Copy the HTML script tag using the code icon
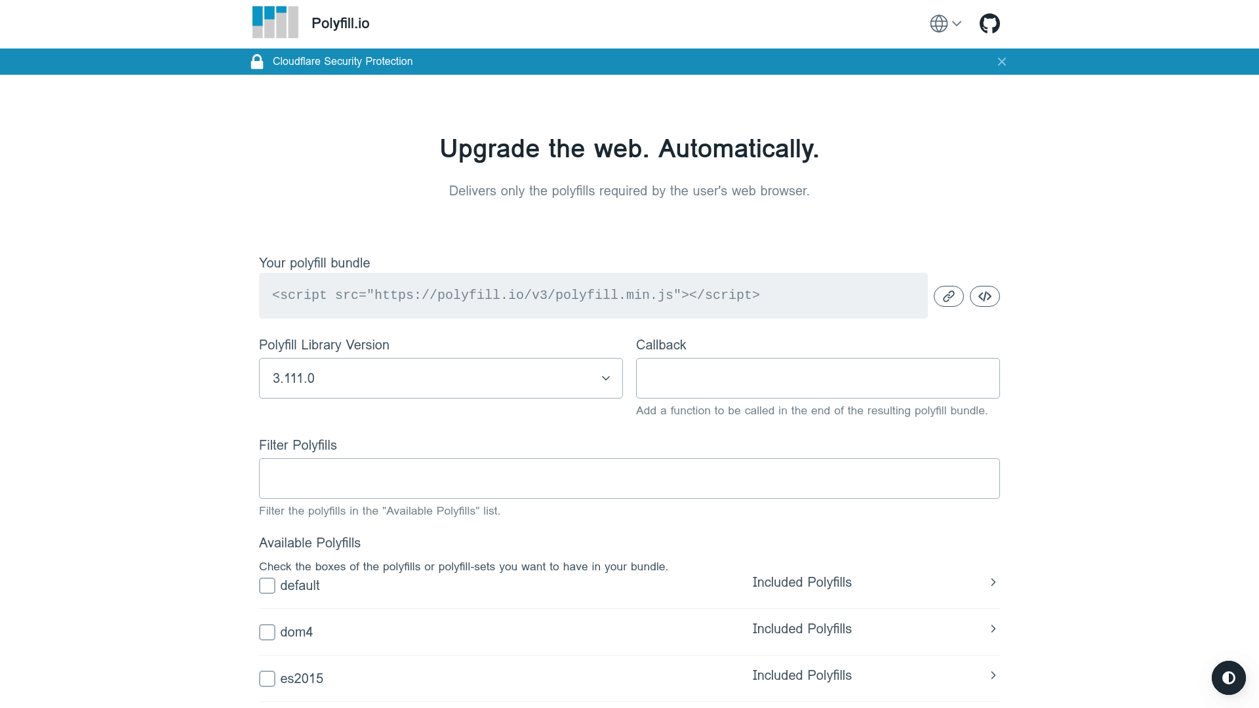Viewport: 1259px width, 708px height. (985, 296)
